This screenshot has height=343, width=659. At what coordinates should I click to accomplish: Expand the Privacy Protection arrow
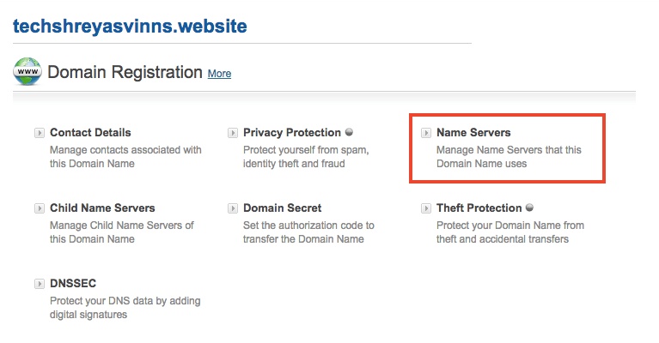click(x=233, y=133)
